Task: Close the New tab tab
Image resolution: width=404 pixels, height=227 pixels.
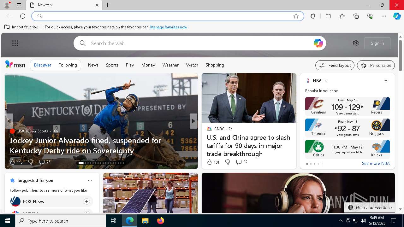Action: (97, 5)
